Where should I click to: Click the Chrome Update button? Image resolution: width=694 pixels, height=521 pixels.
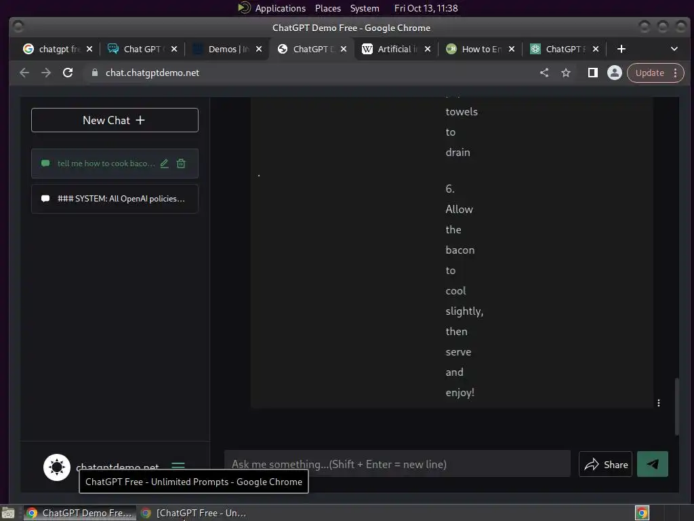point(649,73)
